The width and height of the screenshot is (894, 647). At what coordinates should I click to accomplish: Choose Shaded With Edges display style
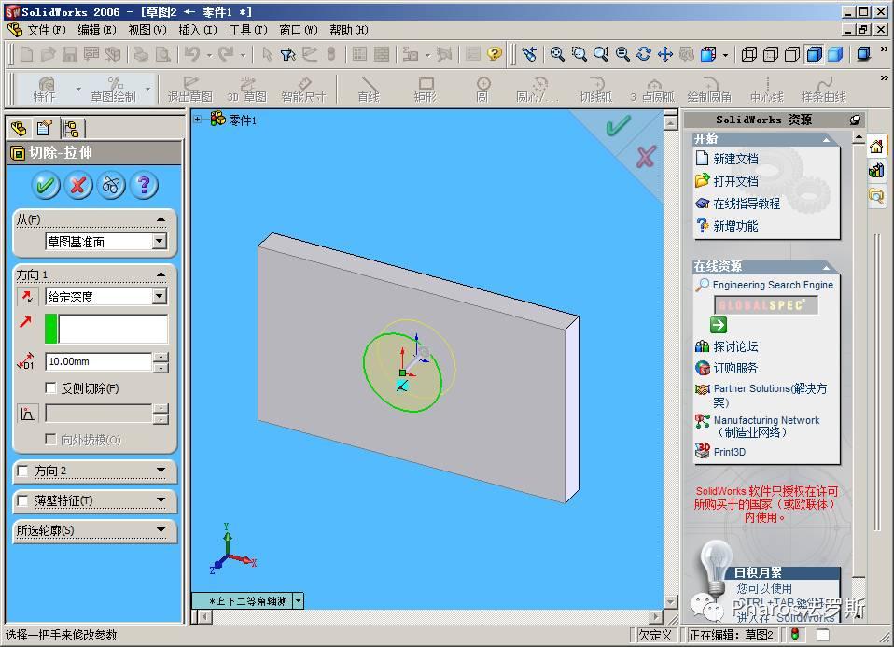[x=814, y=54]
